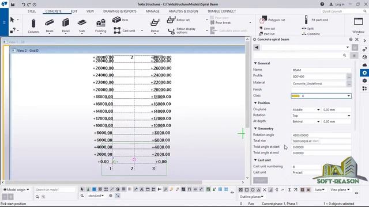Toggle snap to perpendicular points switch
The image size is (369, 207).
(x=270, y=190)
